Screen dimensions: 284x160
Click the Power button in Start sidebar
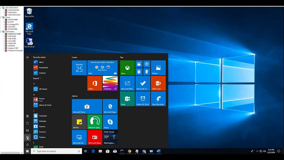[27, 145]
